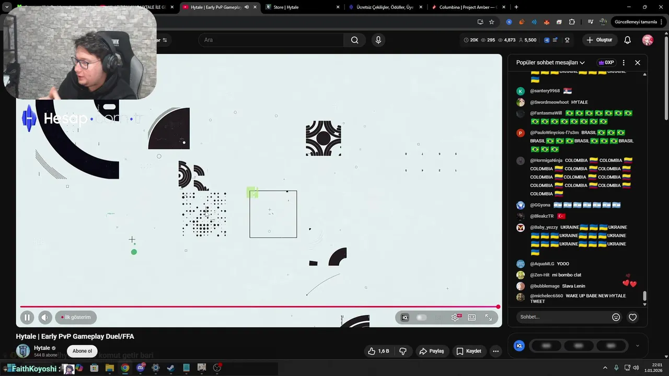Image resolution: width=669 pixels, height=376 pixels.
Task: Open media control icon in toolbar
Action: [591, 22]
